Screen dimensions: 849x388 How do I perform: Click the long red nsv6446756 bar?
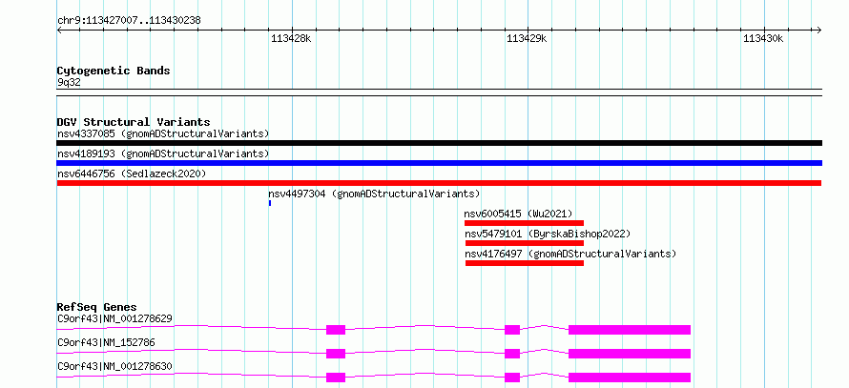click(439, 183)
